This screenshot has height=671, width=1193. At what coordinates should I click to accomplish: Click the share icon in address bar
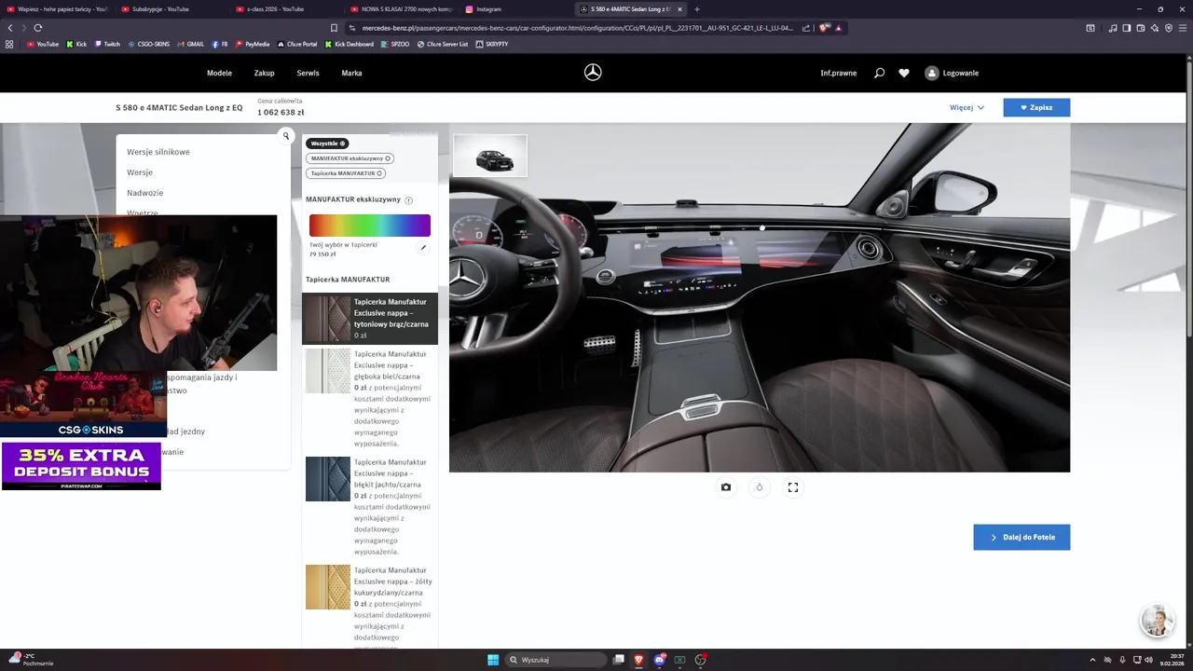(806, 28)
